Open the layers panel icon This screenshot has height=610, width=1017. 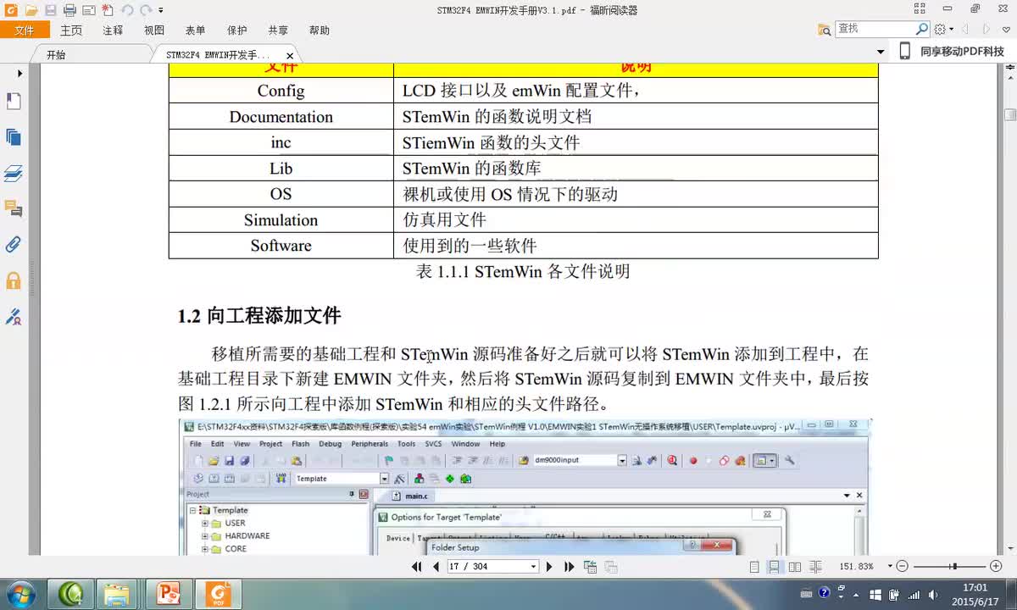click(14, 174)
